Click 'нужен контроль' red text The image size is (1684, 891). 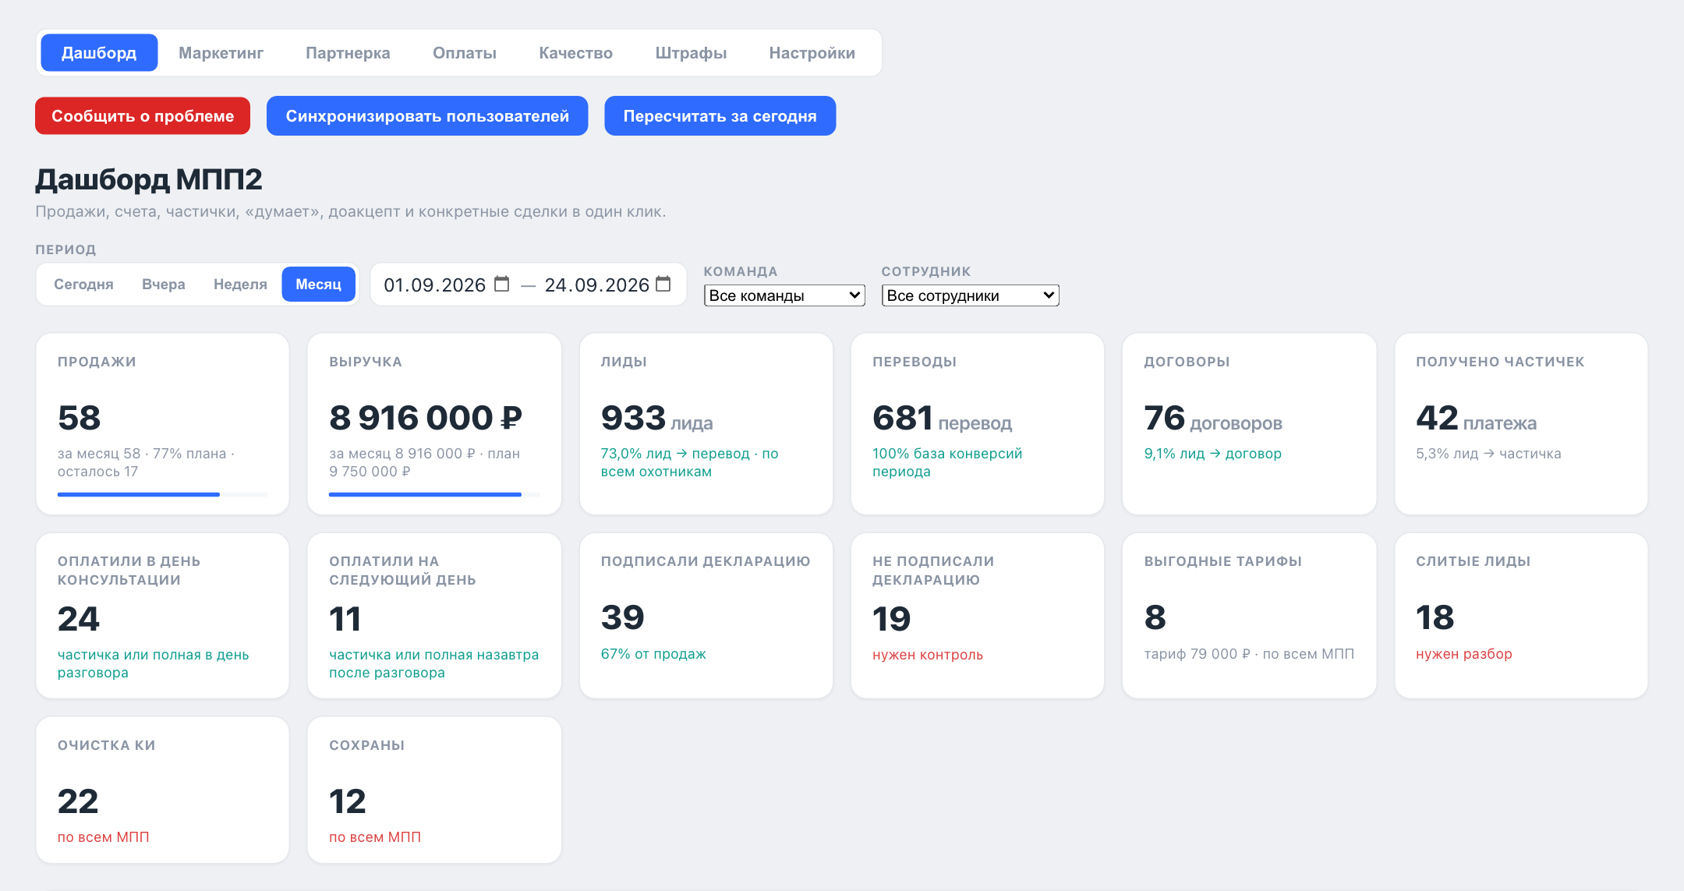(x=928, y=655)
